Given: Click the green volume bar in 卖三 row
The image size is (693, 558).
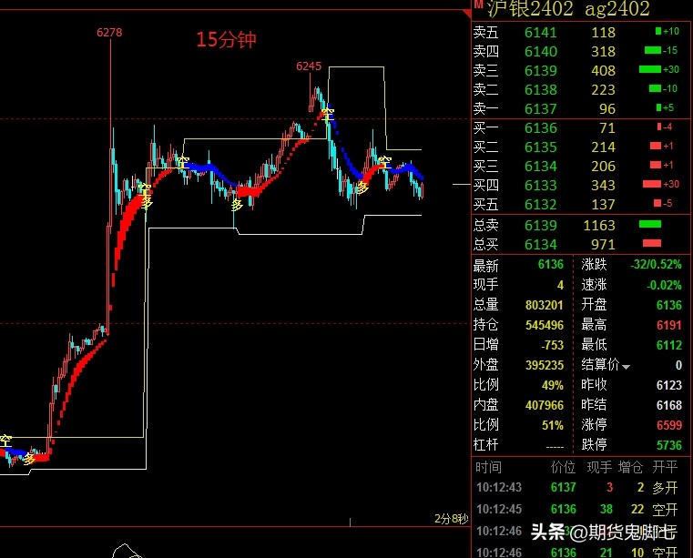Looking at the screenshot, I should pos(649,69).
